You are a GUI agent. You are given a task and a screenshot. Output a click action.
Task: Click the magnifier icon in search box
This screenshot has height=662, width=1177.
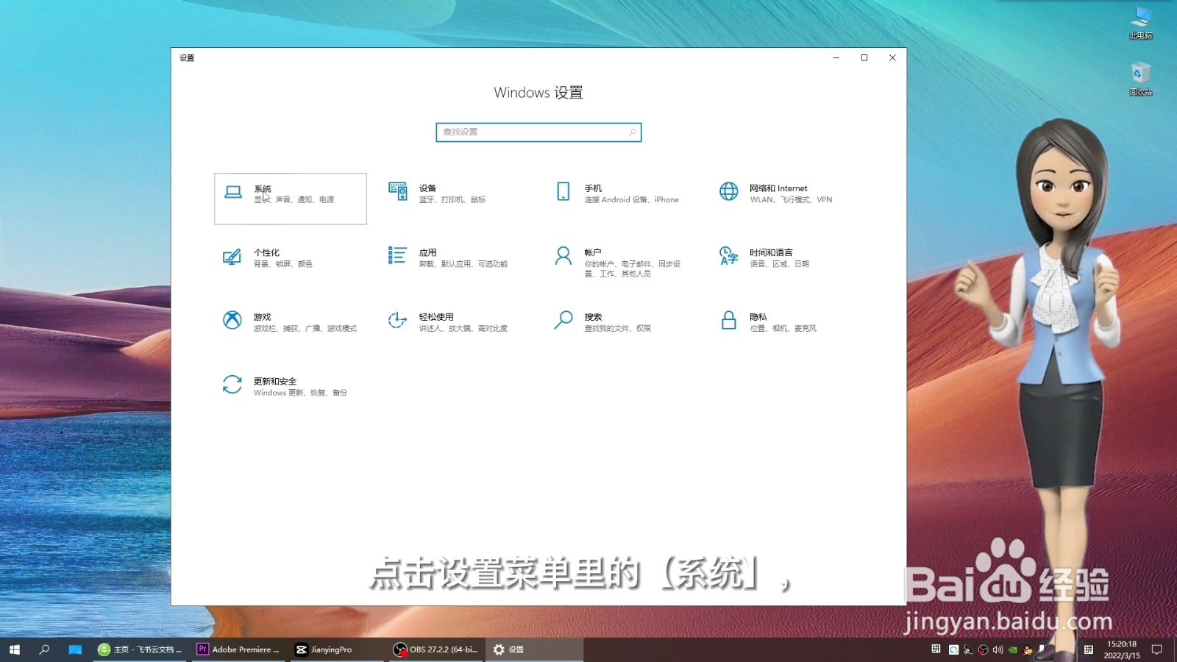pyautogui.click(x=632, y=132)
